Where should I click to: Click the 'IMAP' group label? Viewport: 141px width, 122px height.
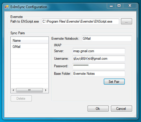click(58, 45)
